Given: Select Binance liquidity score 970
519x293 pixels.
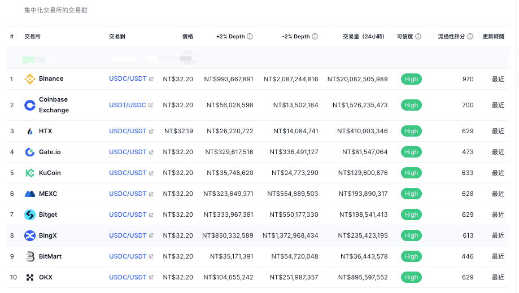Looking at the screenshot, I should 468,79.
